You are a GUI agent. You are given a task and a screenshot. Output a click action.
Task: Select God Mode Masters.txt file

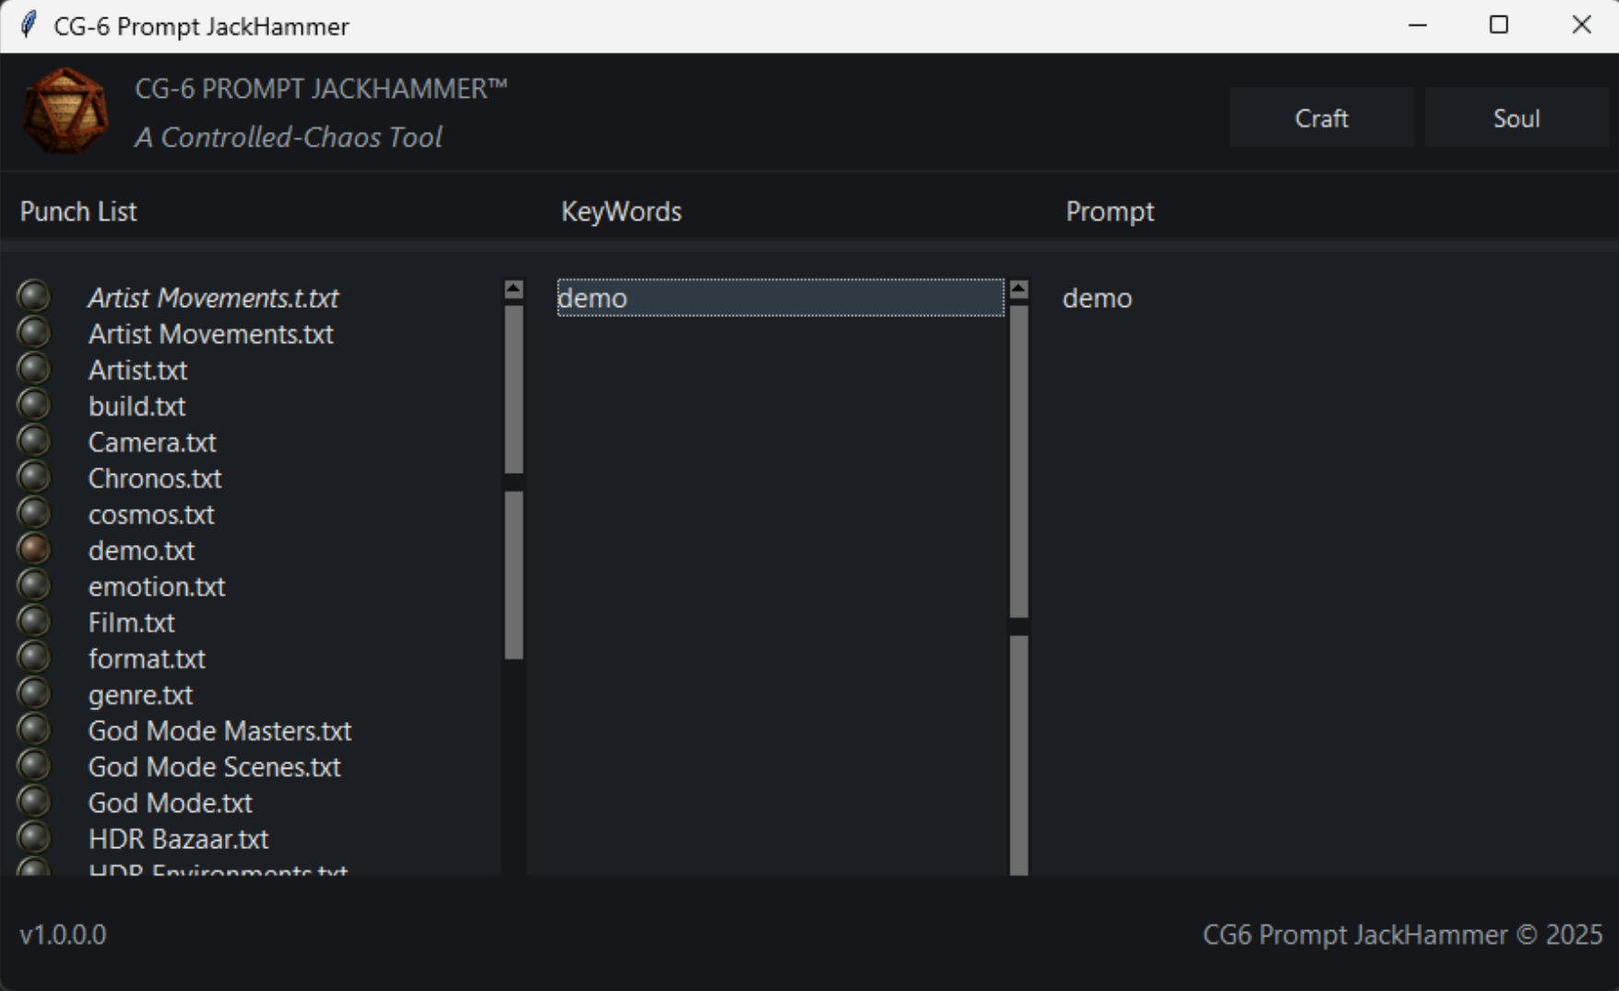tap(219, 731)
